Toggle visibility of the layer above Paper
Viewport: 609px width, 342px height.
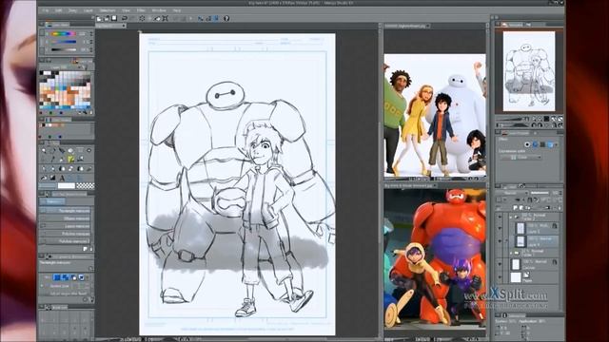tap(500, 264)
